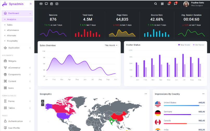Open the mail envelope icon in top bar
The image size is (210, 131).
coord(41,4)
